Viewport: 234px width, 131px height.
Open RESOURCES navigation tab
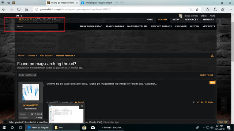tap(191, 20)
